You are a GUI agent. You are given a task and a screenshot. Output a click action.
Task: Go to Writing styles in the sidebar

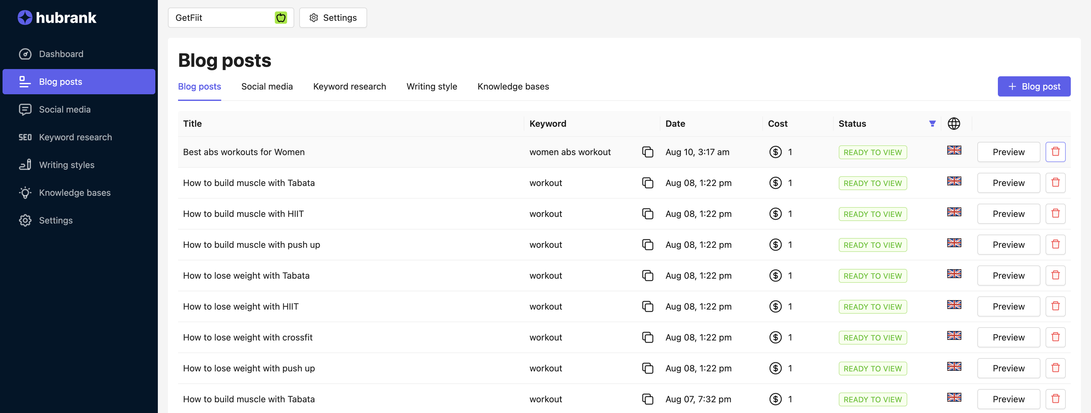pos(67,165)
